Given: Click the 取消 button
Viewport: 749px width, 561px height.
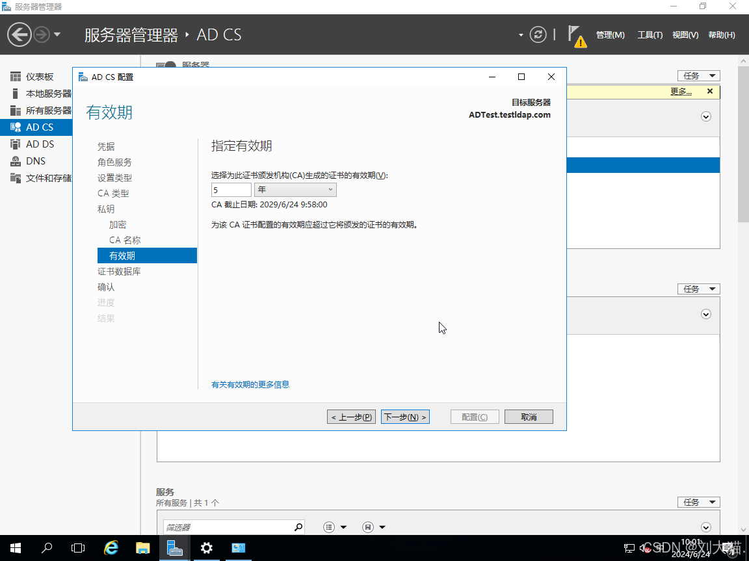Looking at the screenshot, I should click(x=529, y=417).
